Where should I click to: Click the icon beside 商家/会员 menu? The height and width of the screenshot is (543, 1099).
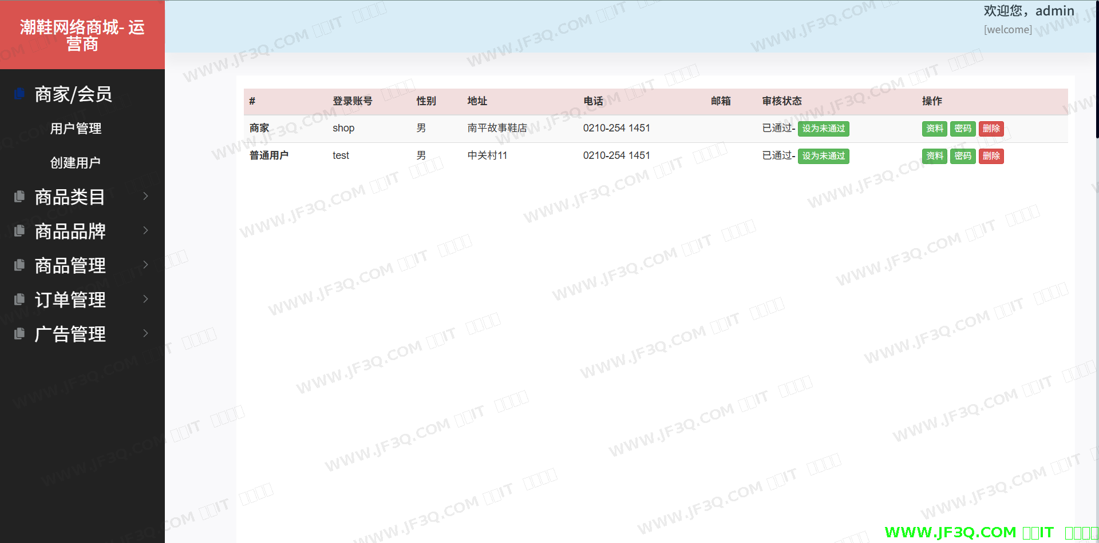19,94
